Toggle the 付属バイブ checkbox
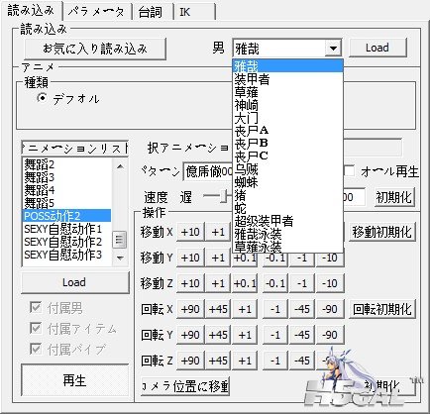Screen dimensions: 430x414 click(36, 349)
